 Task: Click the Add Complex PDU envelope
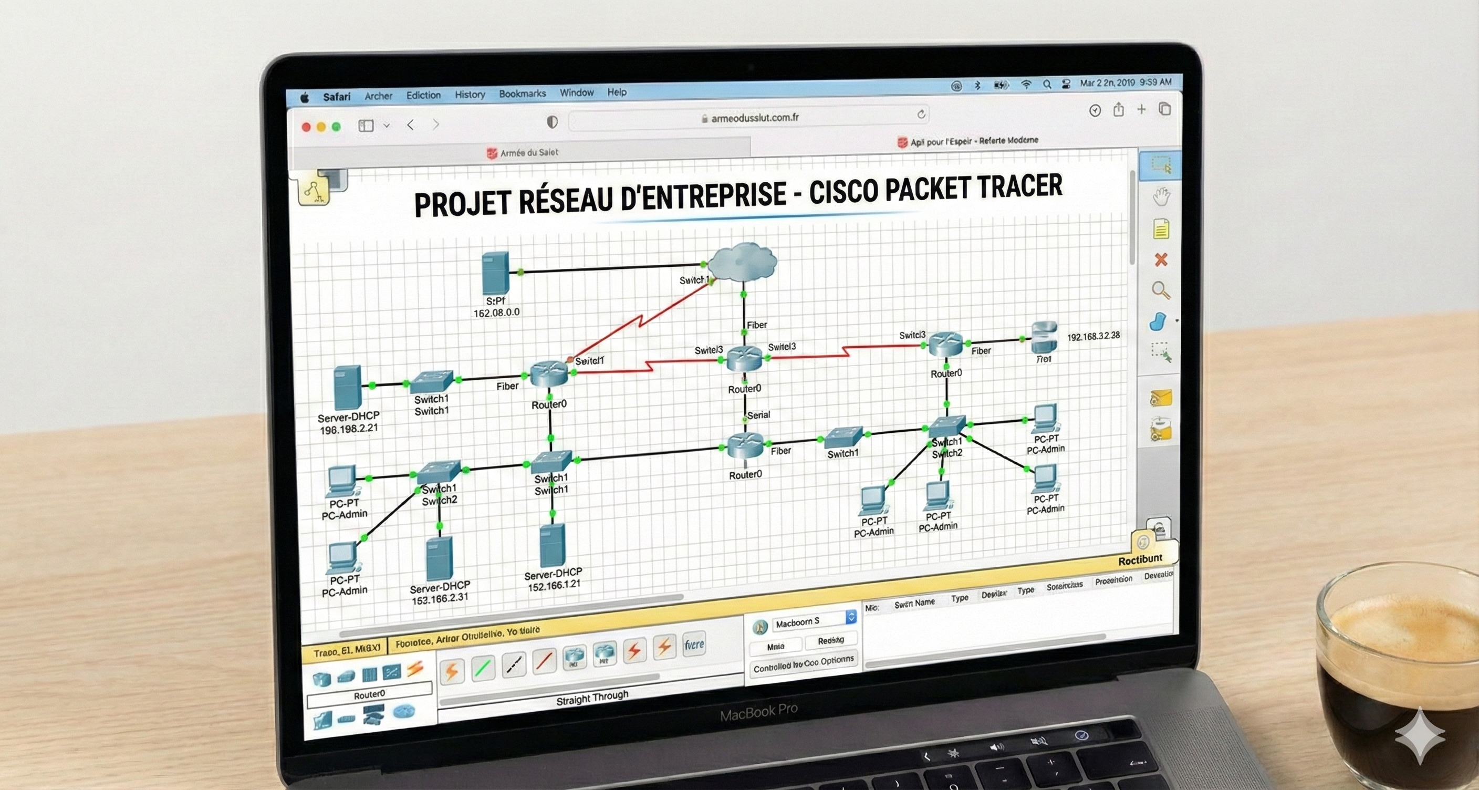[1161, 430]
